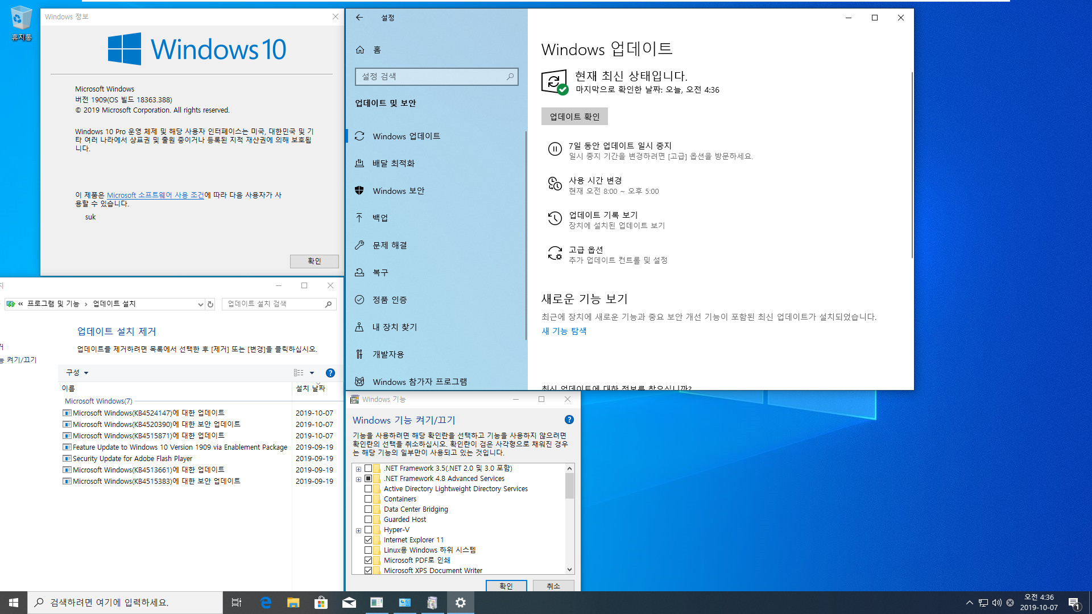The image size is (1092, 614).
Task: Click the Find My Device icon
Action: [x=359, y=327]
